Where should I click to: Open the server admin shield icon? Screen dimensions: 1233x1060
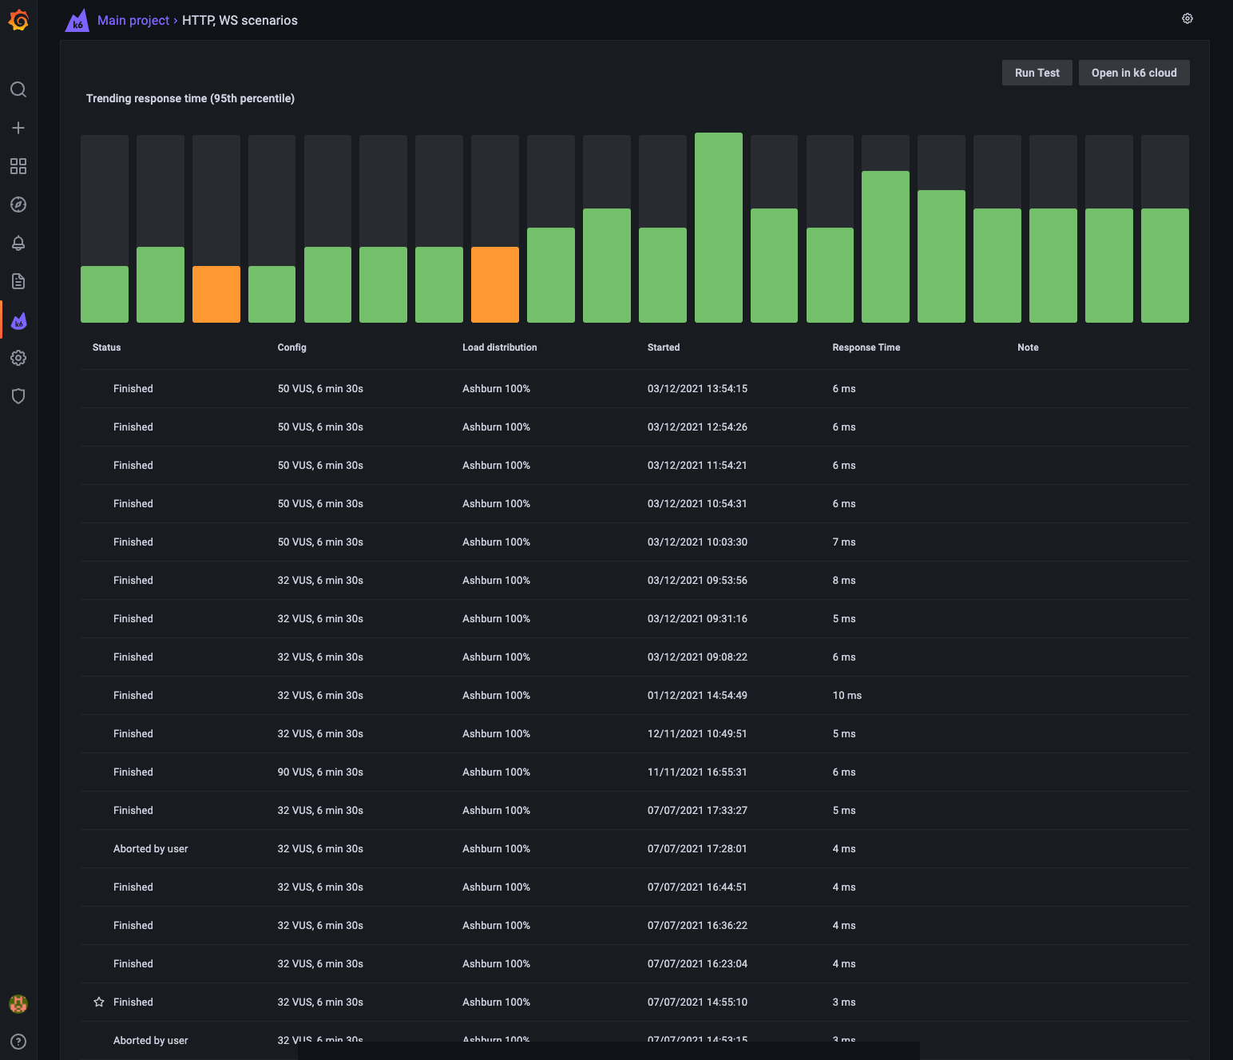tap(18, 396)
